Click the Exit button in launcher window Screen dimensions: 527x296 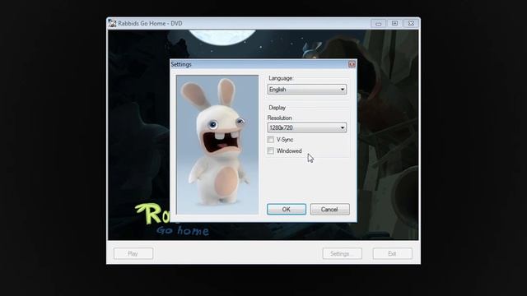(392, 253)
